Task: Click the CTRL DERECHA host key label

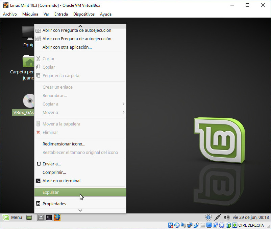Action: (x=251, y=225)
